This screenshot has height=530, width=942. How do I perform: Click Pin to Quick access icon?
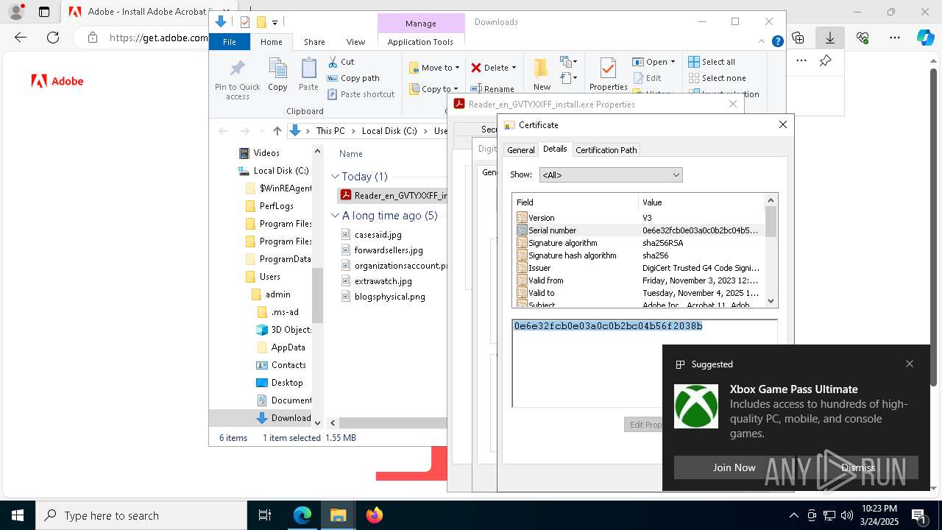pos(237,69)
